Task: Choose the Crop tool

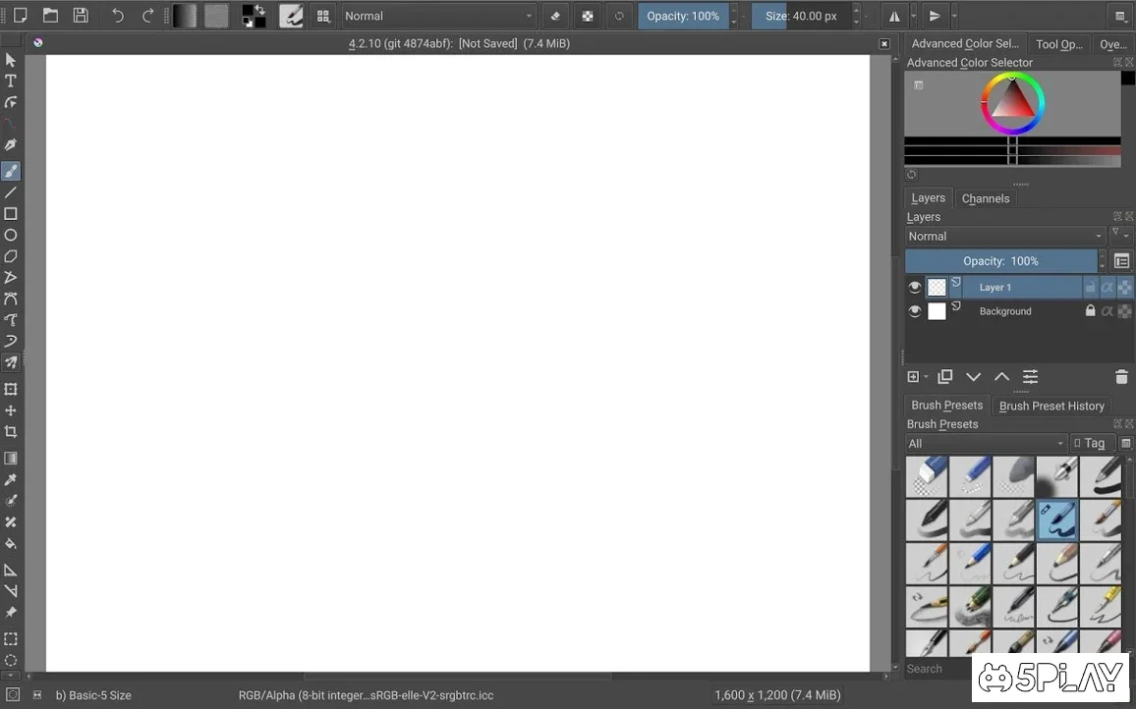Action: coord(11,432)
